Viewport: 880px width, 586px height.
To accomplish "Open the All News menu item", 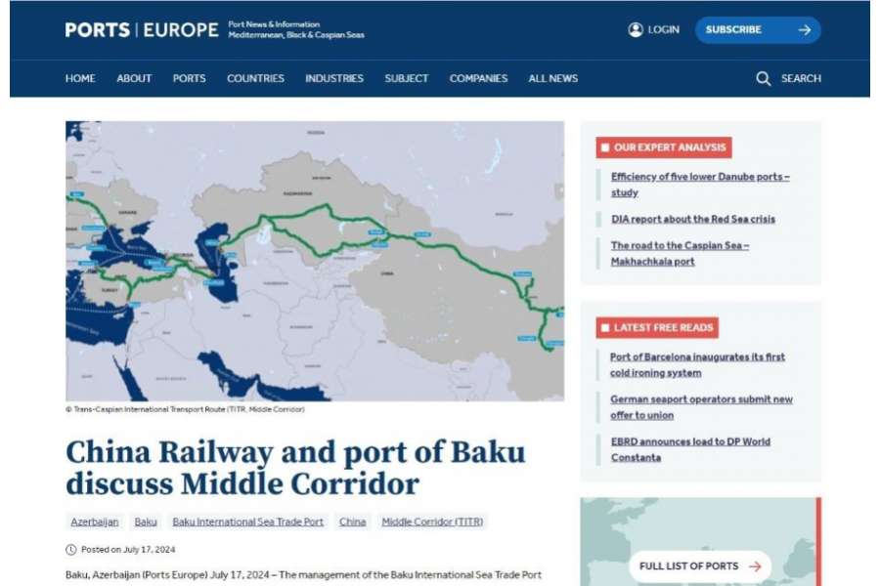I will (x=552, y=78).
